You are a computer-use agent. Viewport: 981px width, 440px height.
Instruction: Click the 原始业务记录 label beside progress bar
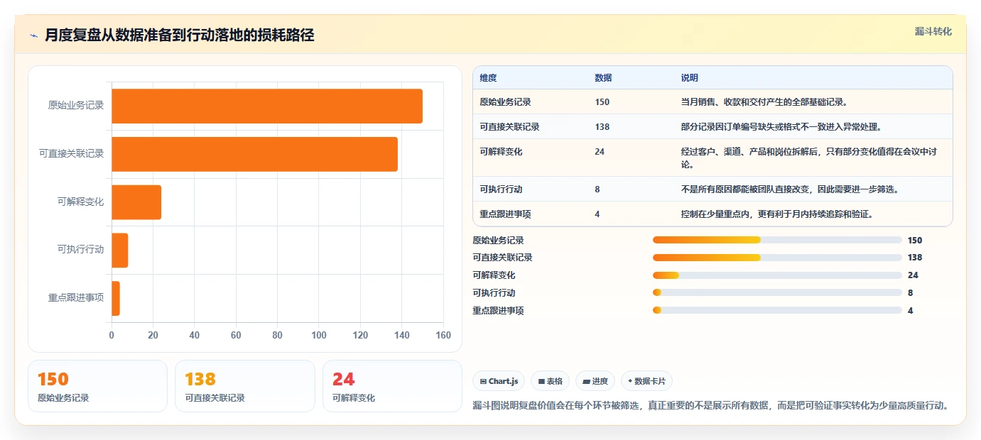498,241
